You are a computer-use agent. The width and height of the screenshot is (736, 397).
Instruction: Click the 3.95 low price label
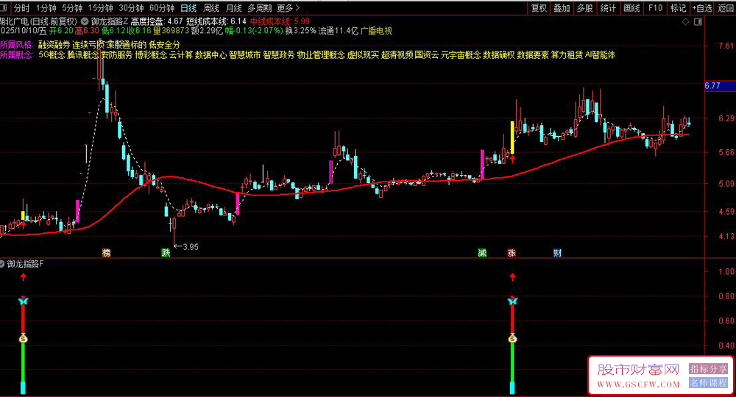(x=190, y=247)
